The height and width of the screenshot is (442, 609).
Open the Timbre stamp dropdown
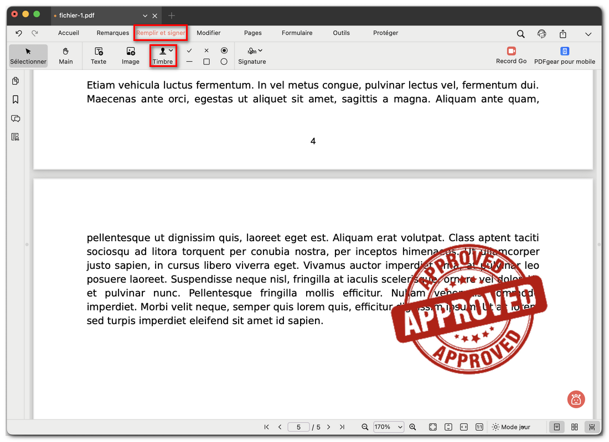(171, 50)
